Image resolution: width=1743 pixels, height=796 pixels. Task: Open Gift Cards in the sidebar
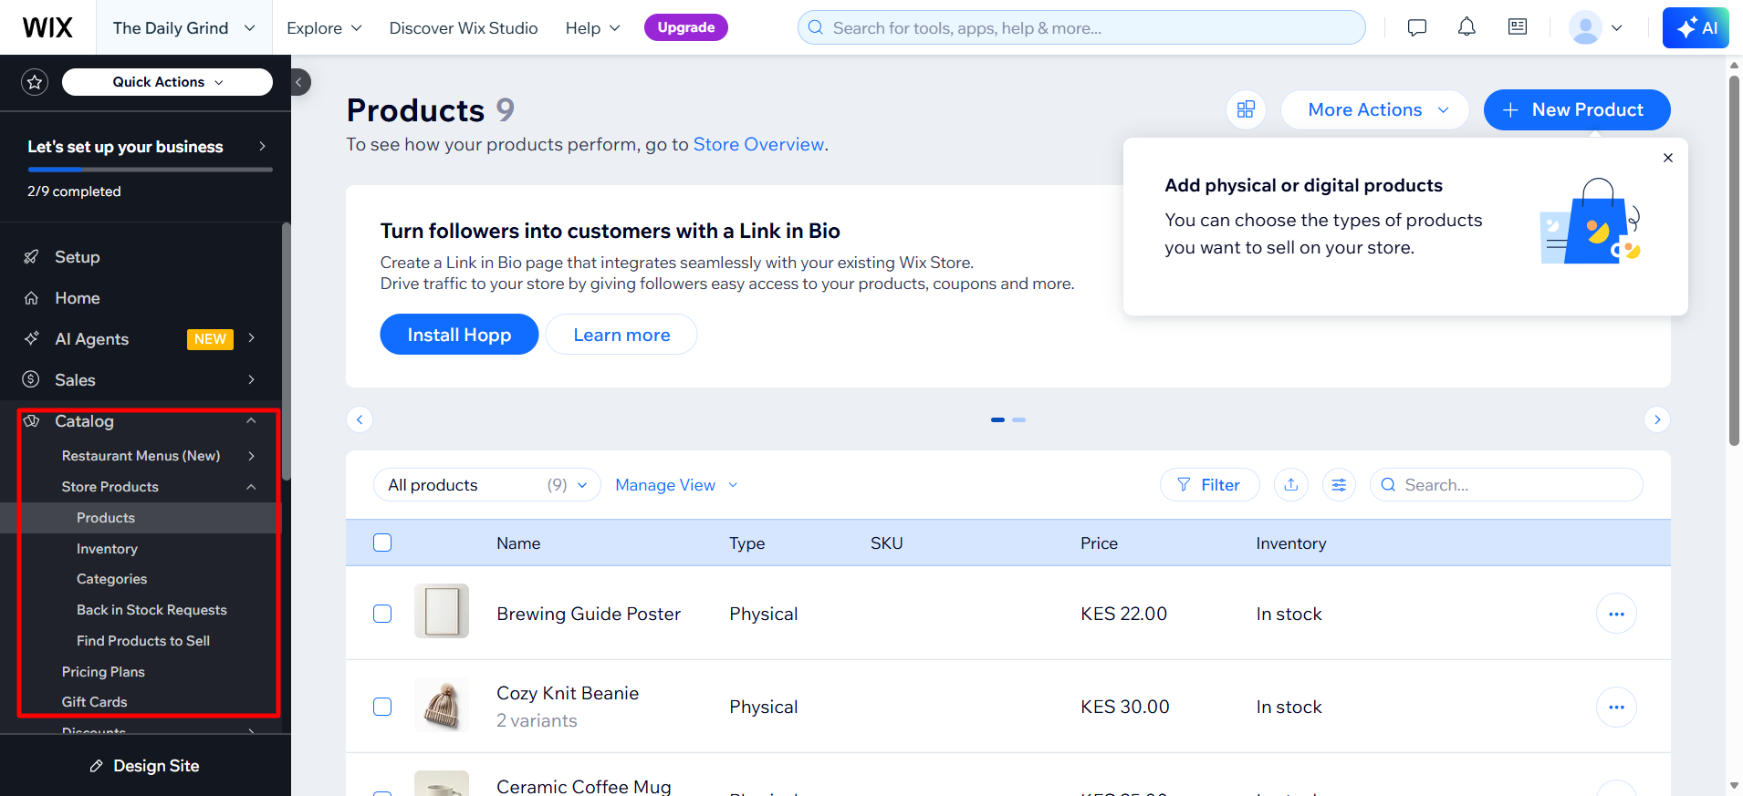(x=94, y=702)
